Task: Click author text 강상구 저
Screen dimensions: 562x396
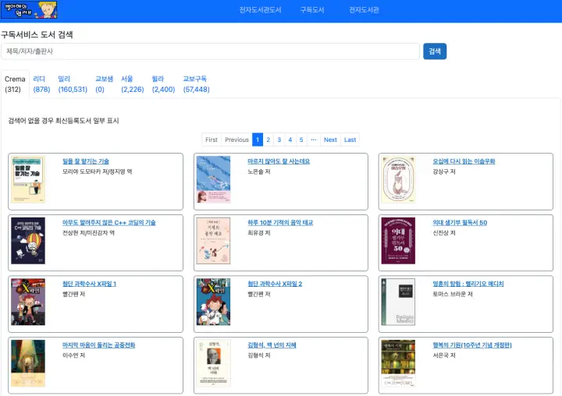Action: pyautogui.click(x=444, y=171)
